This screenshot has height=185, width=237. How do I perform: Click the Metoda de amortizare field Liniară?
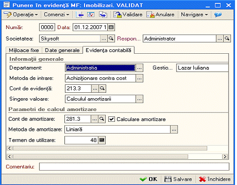(118, 130)
